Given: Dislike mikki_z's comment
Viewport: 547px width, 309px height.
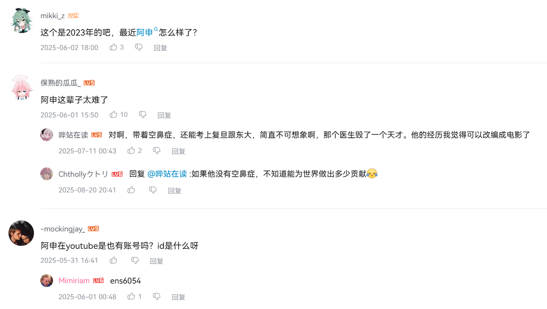Looking at the screenshot, I should pos(139,47).
